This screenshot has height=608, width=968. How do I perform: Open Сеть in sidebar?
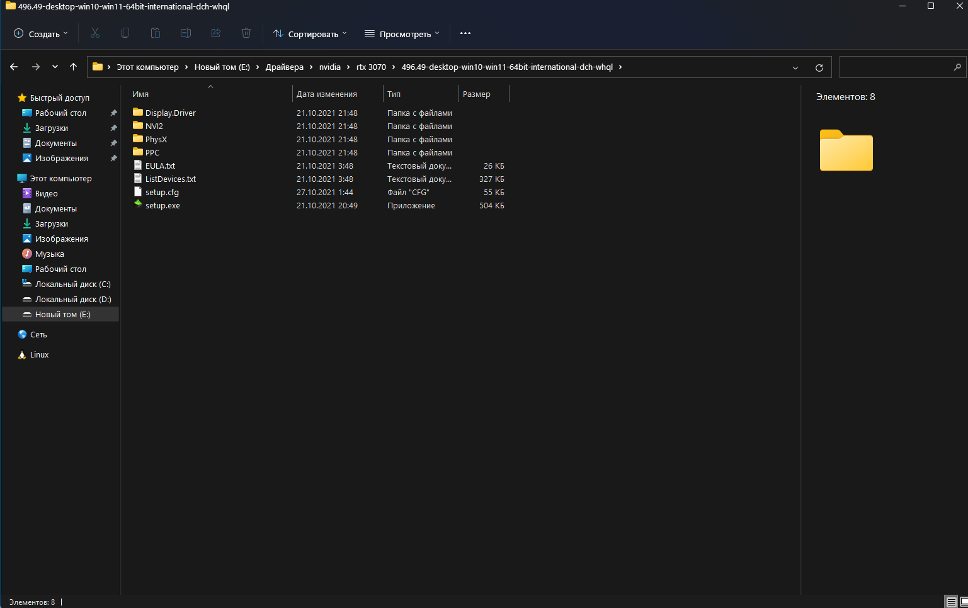[38, 334]
